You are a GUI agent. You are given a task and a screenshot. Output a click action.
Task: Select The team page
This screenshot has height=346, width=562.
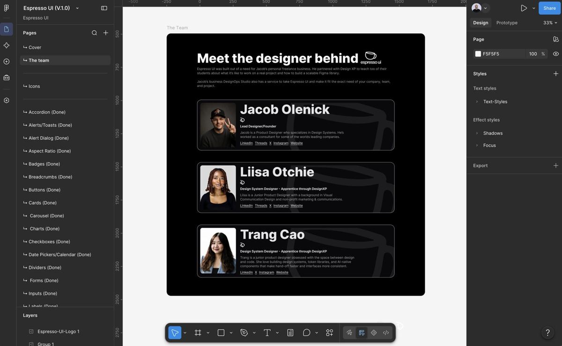pos(65,60)
